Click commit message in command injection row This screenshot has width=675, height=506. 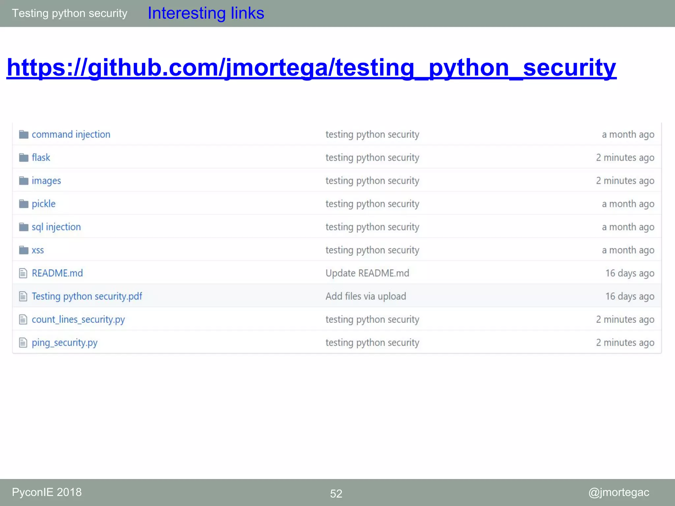(372, 134)
